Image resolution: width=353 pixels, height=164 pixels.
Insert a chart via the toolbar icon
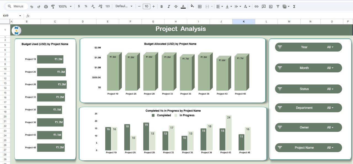271,6
